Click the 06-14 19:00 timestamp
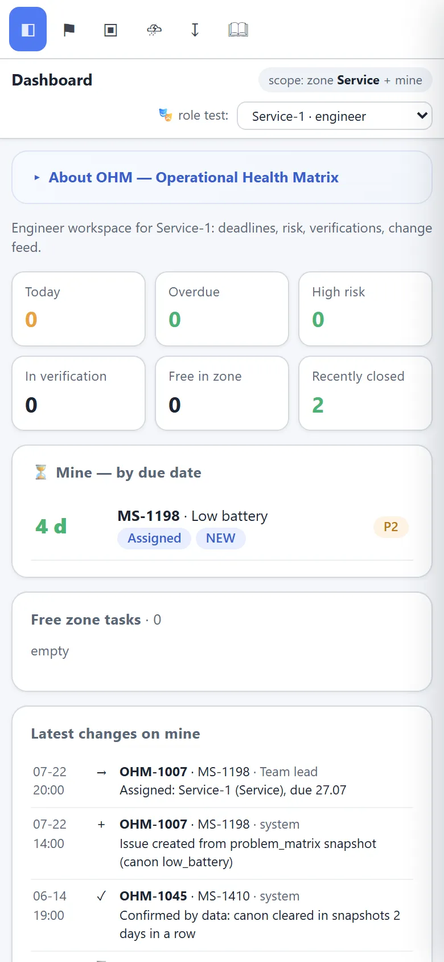 click(x=50, y=906)
